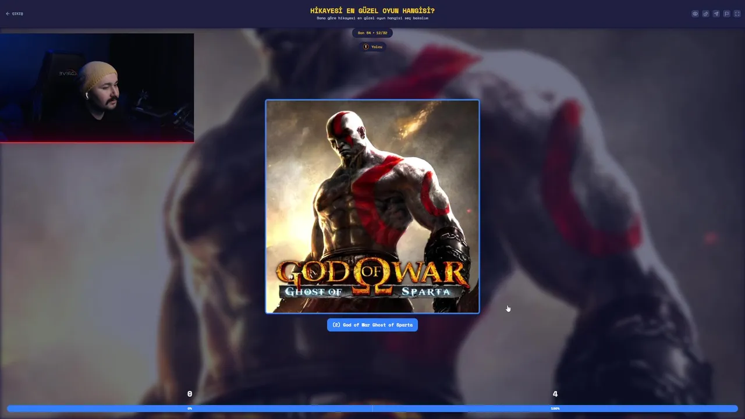Click the avatar icon inside Yolcu badge
This screenshot has width=745, height=419.
[x=366, y=47]
